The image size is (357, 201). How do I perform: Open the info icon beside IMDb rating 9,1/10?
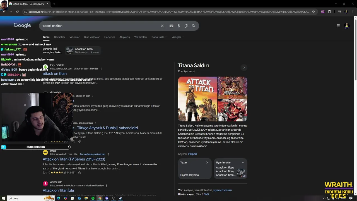79,173
